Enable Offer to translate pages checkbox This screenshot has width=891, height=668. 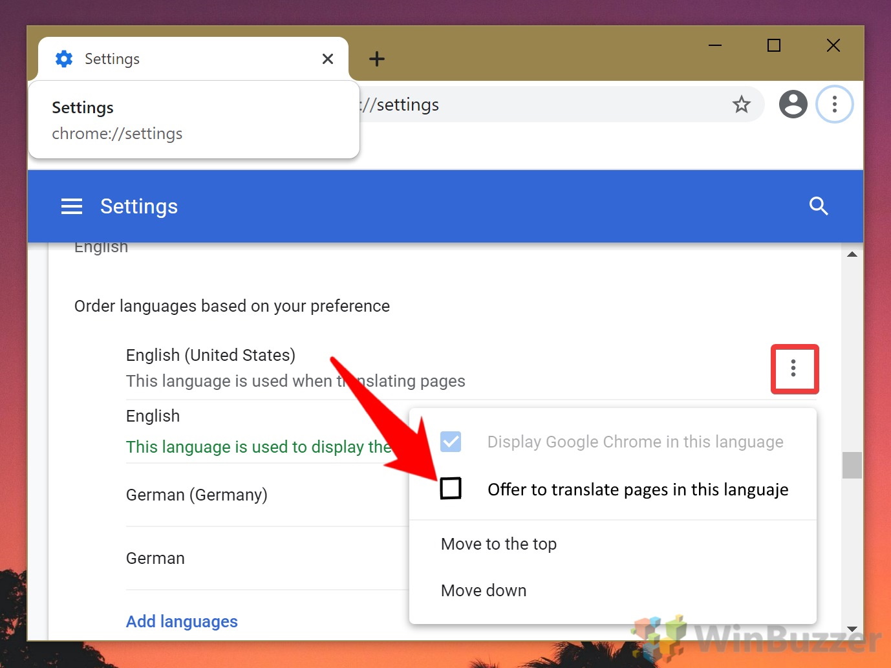pos(451,488)
